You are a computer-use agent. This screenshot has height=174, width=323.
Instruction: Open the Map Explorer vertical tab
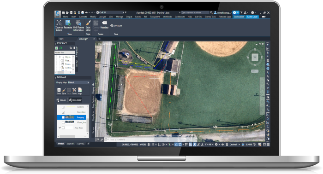[x=93, y=101]
